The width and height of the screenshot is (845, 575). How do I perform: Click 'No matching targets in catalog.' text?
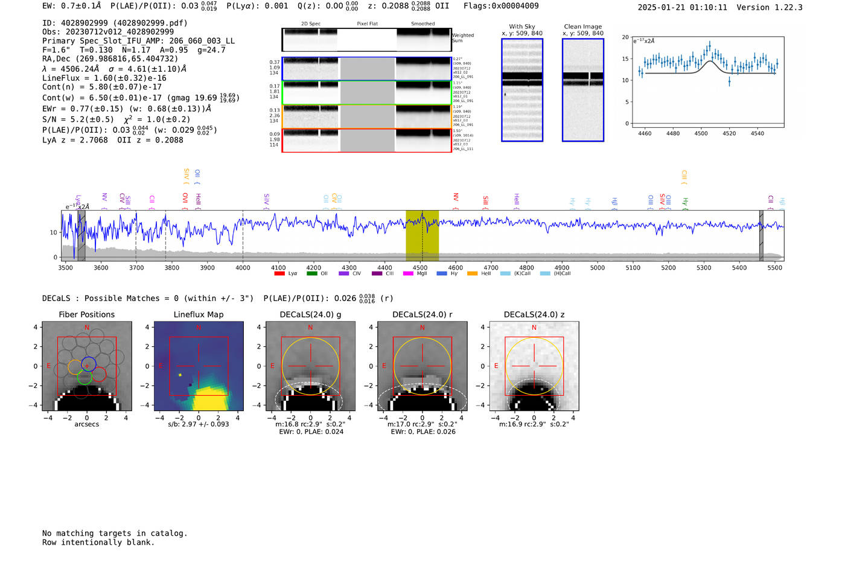(x=115, y=533)
